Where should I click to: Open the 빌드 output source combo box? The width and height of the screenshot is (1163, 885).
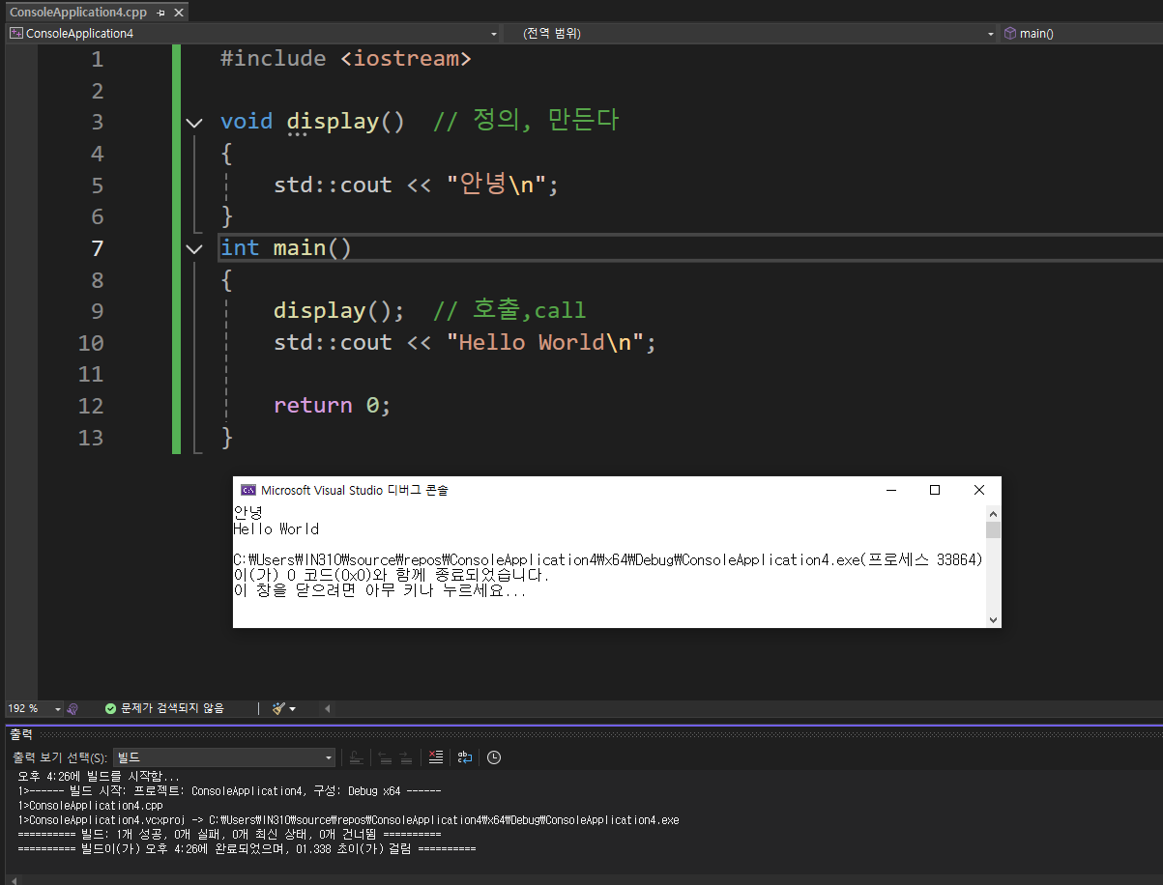pos(224,757)
